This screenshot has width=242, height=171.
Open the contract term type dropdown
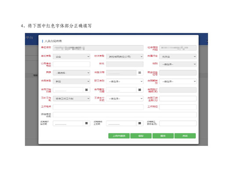click(178, 81)
